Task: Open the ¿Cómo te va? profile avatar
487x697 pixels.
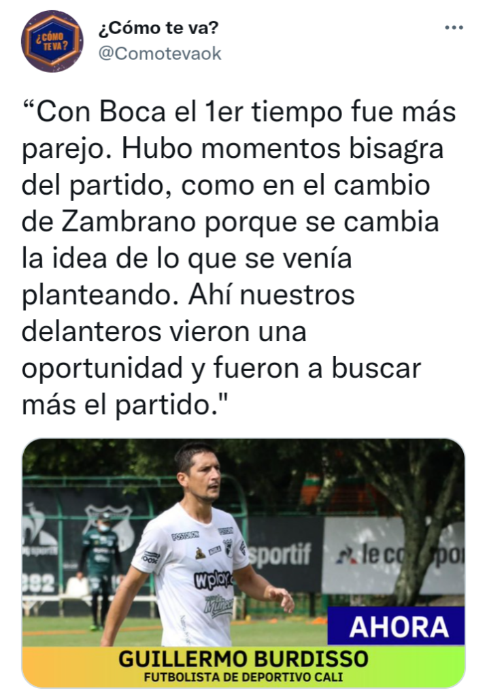Action: (52, 41)
